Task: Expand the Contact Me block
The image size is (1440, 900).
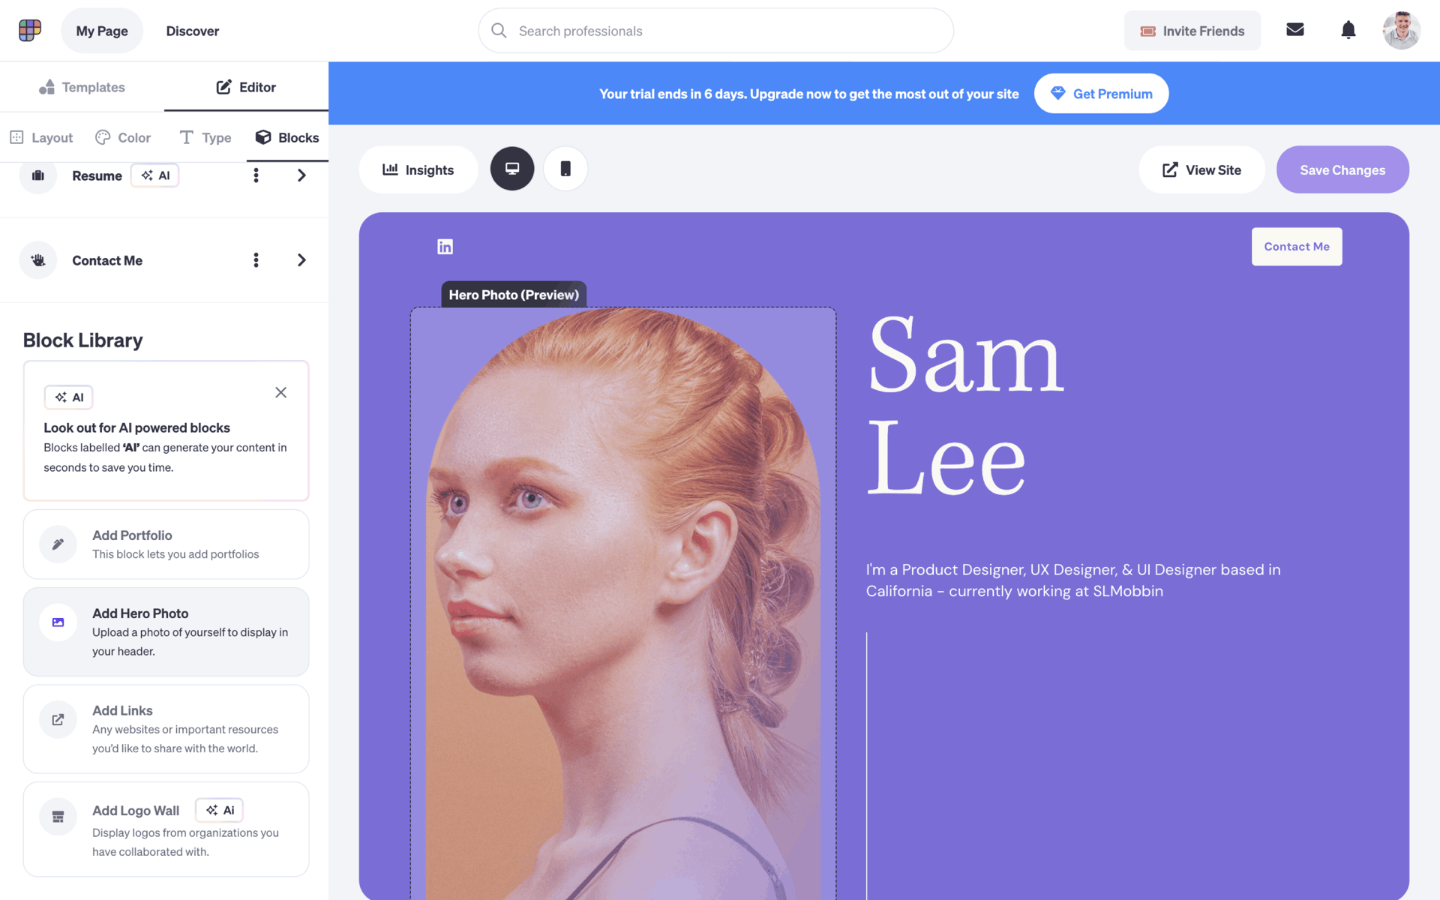Action: coord(301,260)
